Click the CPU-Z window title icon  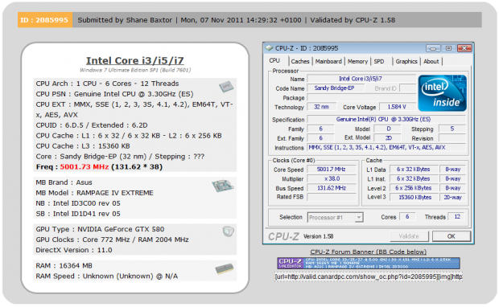pos(270,48)
